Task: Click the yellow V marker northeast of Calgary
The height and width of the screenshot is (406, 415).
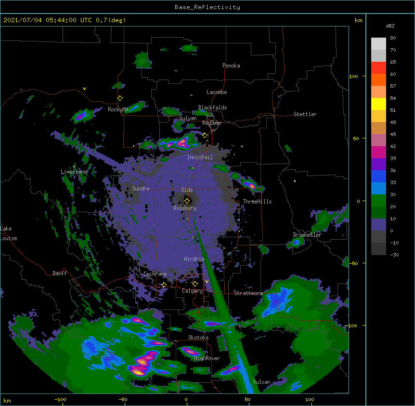Action: [207, 282]
